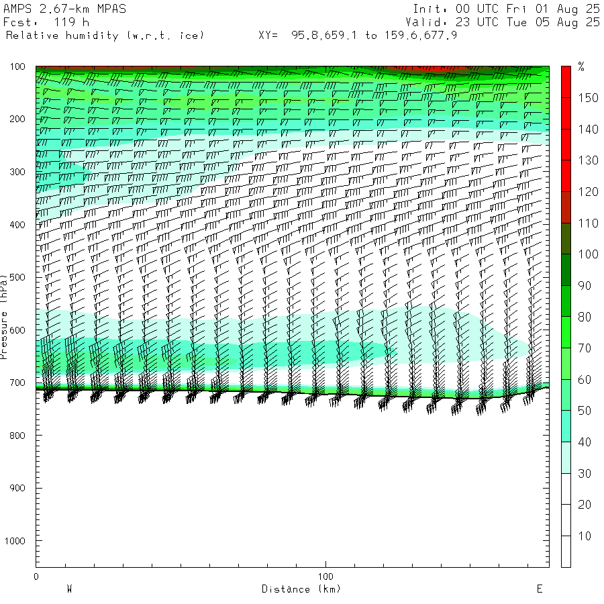Viewport: 604px width, 604px height.
Task: Click the colorbar value 100
Action: click(588, 254)
